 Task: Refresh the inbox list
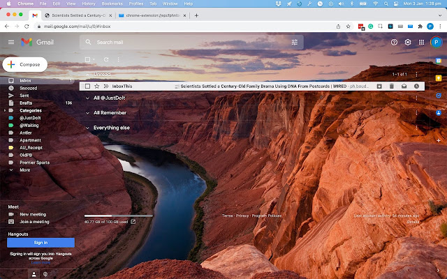tap(106, 59)
